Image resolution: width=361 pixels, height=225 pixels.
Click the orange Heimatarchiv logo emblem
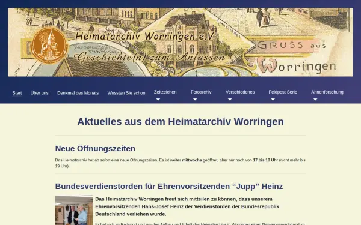pyautogui.click(x=49, y=46)
